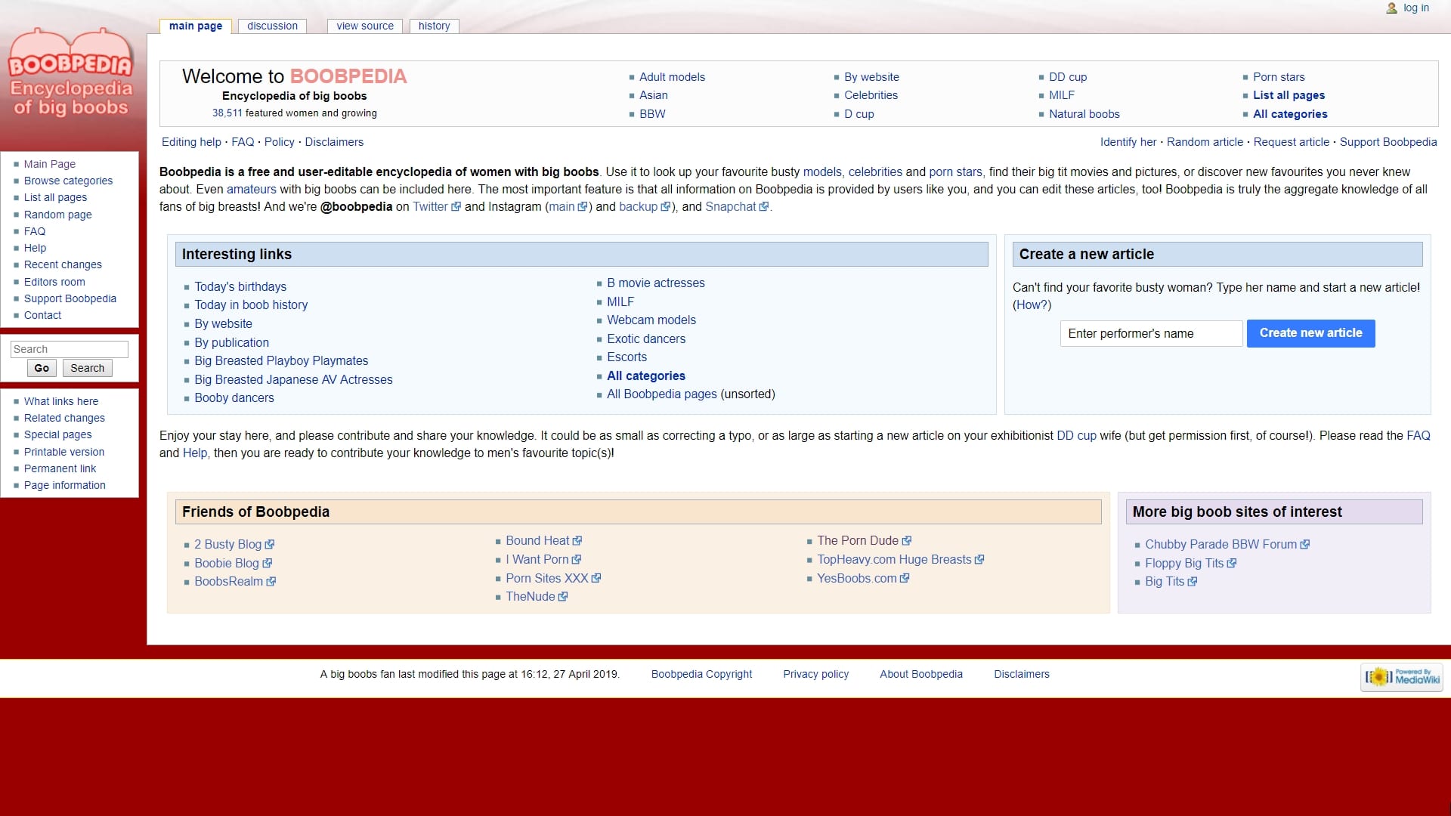Open the Privacy policy footer link

point(815,674)
